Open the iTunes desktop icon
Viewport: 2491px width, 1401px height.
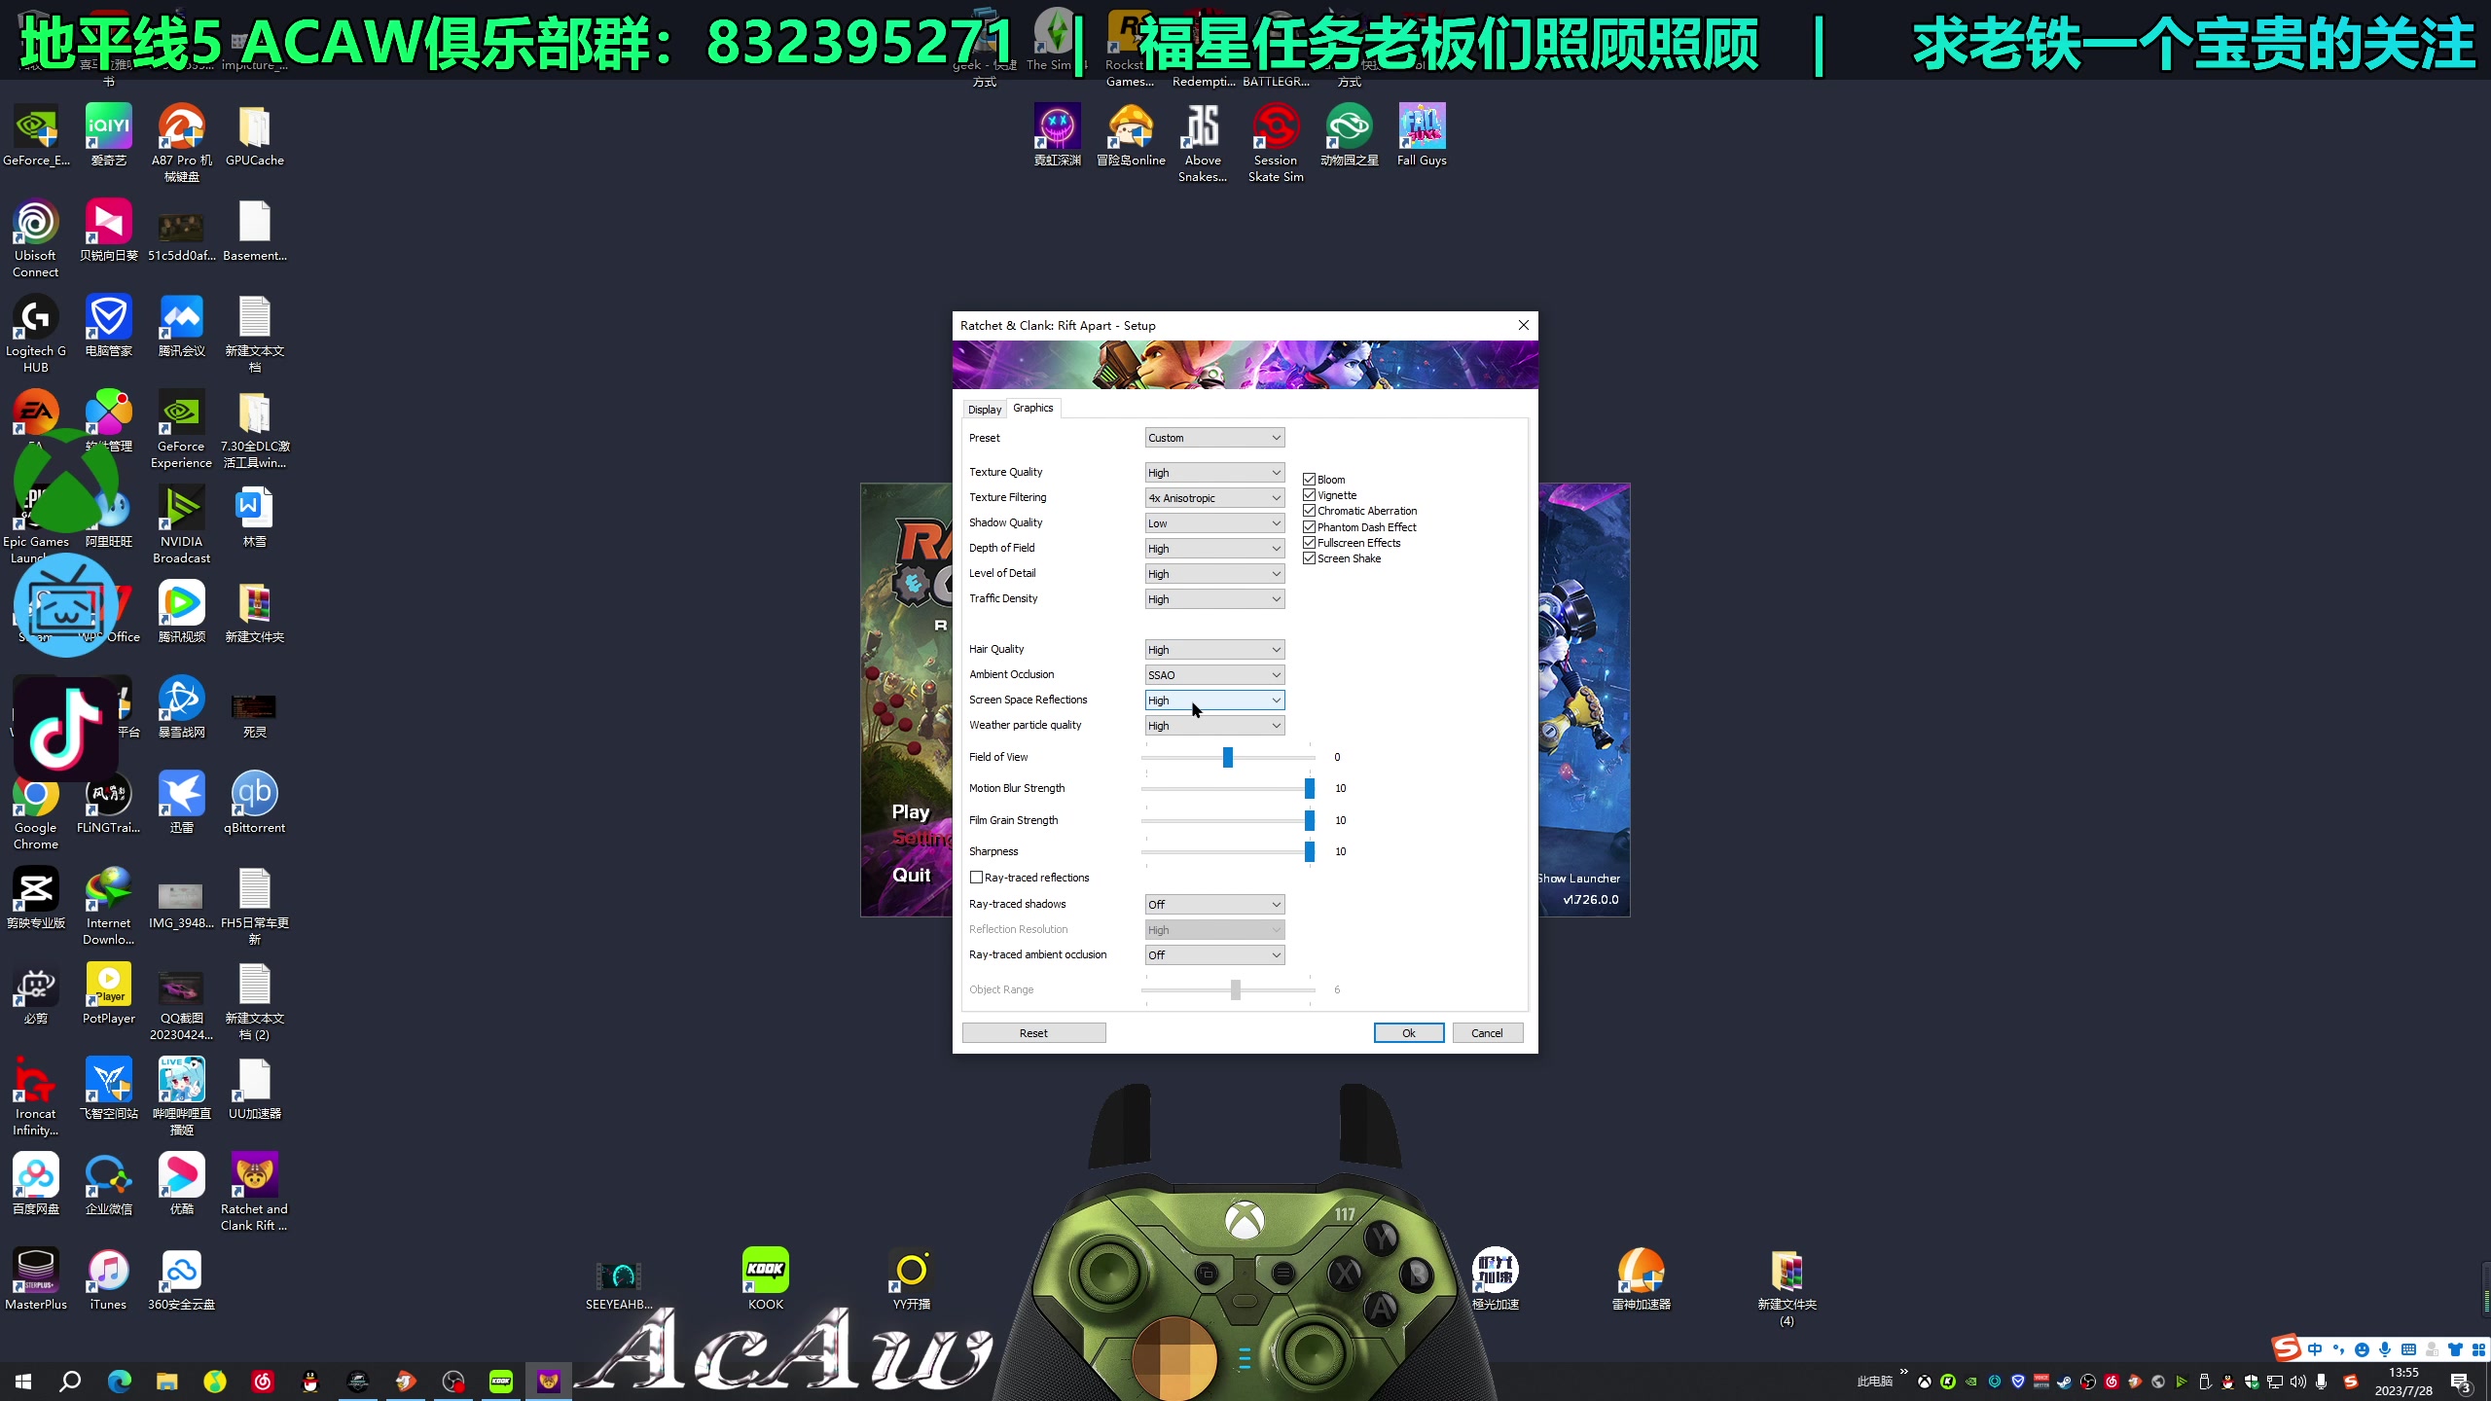(108, 1279)
